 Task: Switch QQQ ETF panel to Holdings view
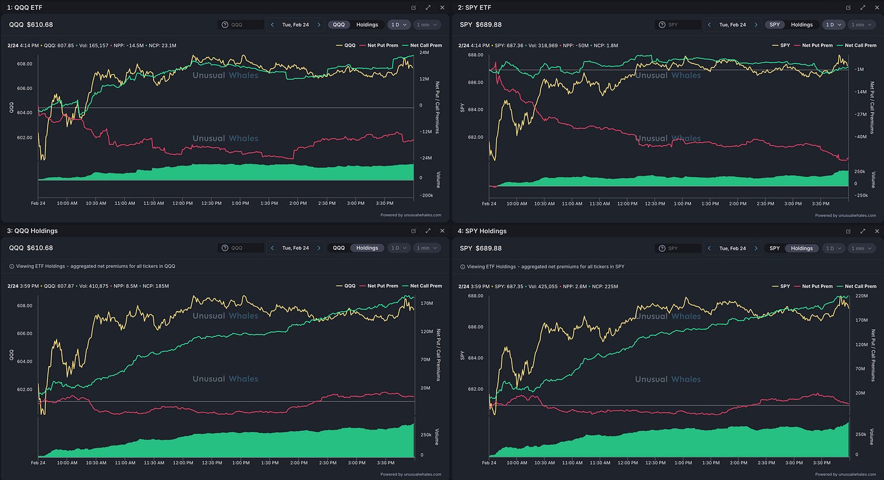pos(367,25)
